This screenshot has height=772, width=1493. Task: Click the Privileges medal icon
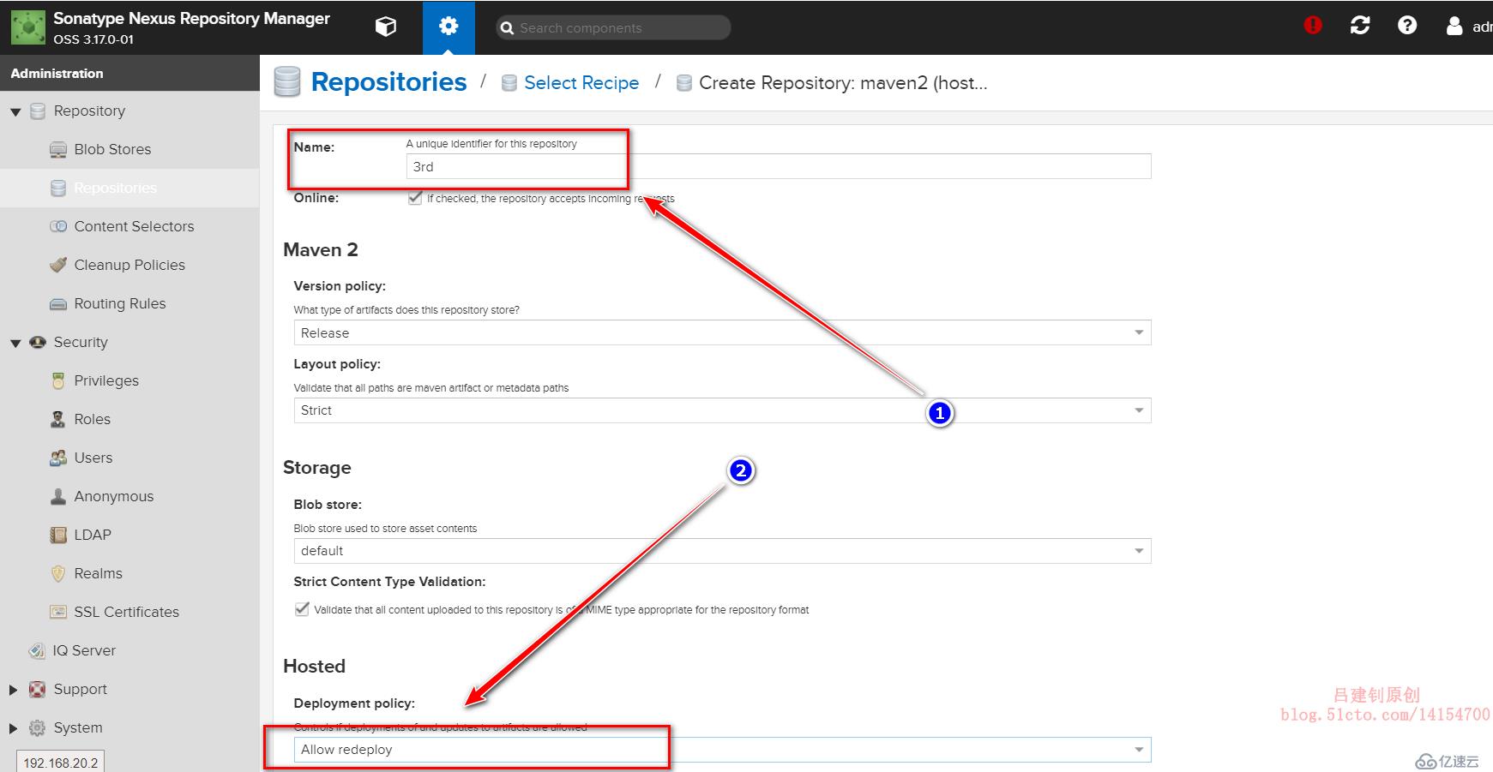pyautogui.click(x=58, y=381)
